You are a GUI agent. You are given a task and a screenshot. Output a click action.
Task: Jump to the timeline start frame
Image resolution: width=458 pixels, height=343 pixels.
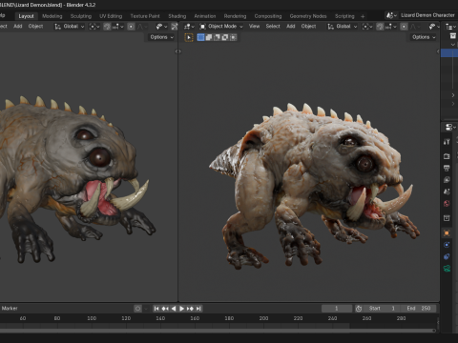[x=156, y=309]
